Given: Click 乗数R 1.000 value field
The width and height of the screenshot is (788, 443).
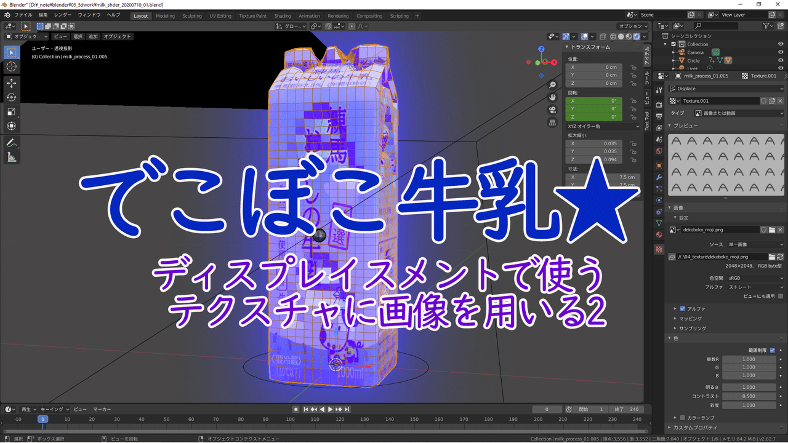Looking at the screenshot, I should 749,359.
